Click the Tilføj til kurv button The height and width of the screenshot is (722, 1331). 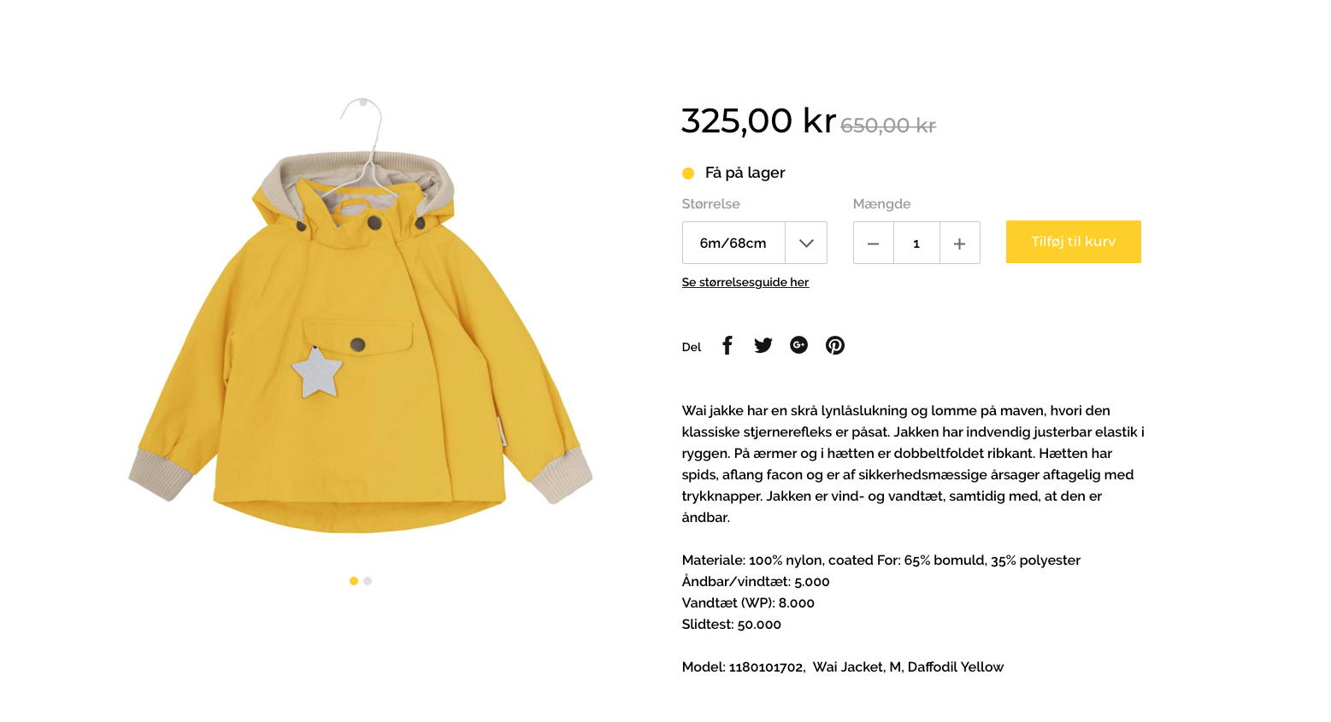click(x=1074, y=242)
